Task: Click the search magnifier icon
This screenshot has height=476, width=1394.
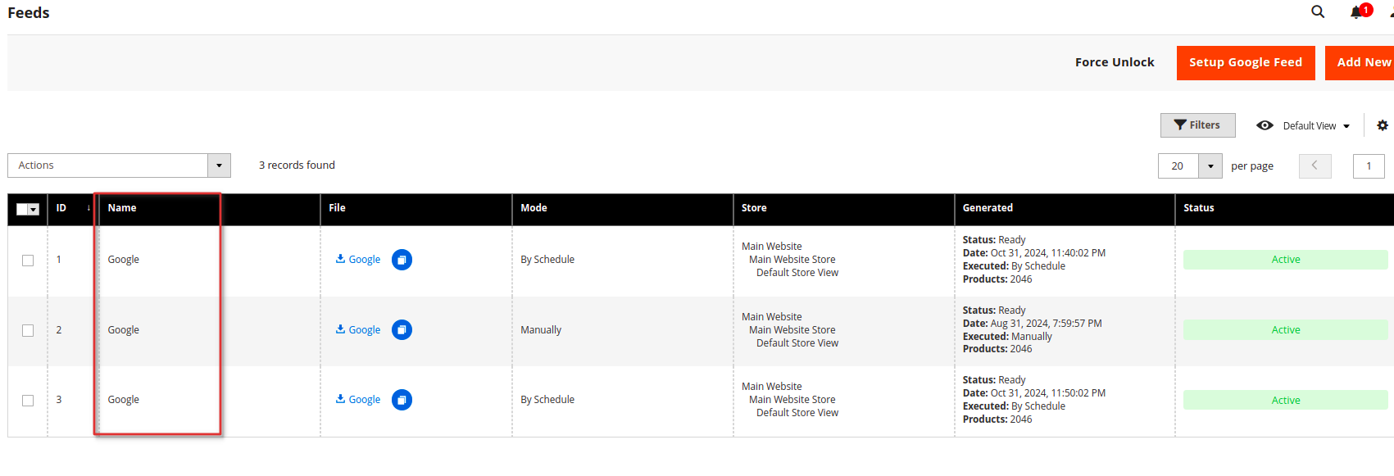Action: coord(1318,11)
